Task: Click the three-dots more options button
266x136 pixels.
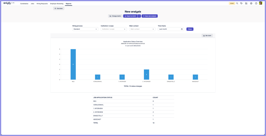Action: coord(139,16)
